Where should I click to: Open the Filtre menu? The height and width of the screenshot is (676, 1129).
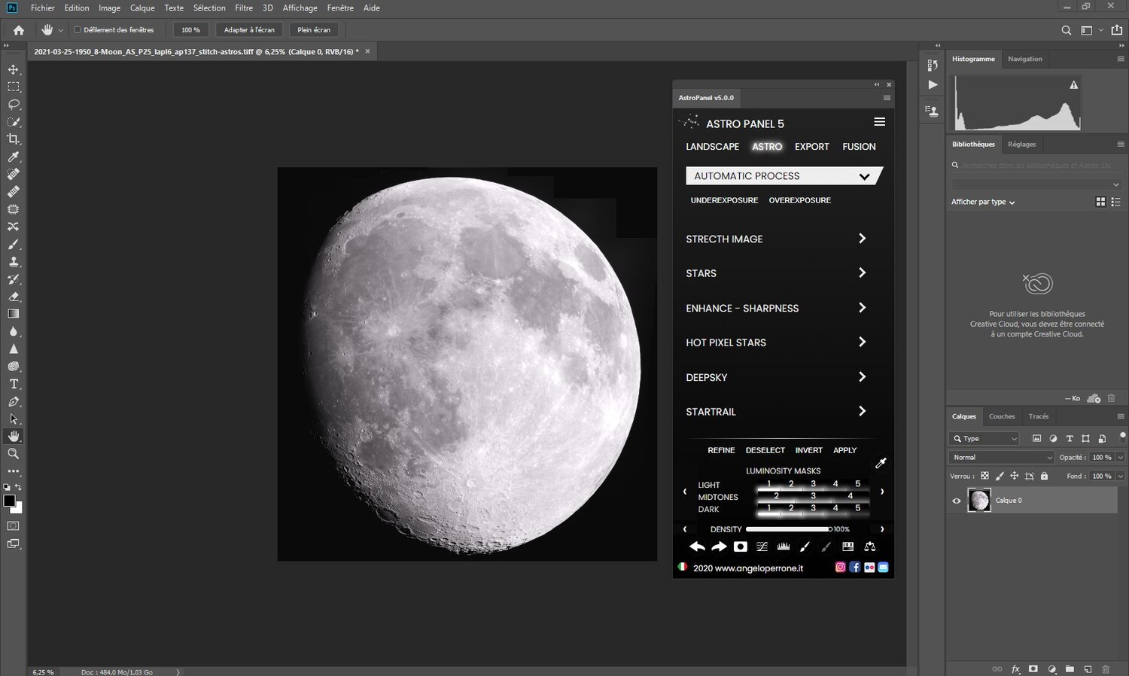click(x=243, y=8)
